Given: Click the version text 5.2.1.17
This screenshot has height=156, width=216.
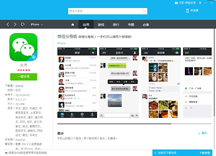Looking at the screenshot, I should [x=21, y=99].
